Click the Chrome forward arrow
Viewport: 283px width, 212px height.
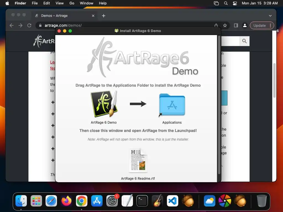[x=20, y=25]
